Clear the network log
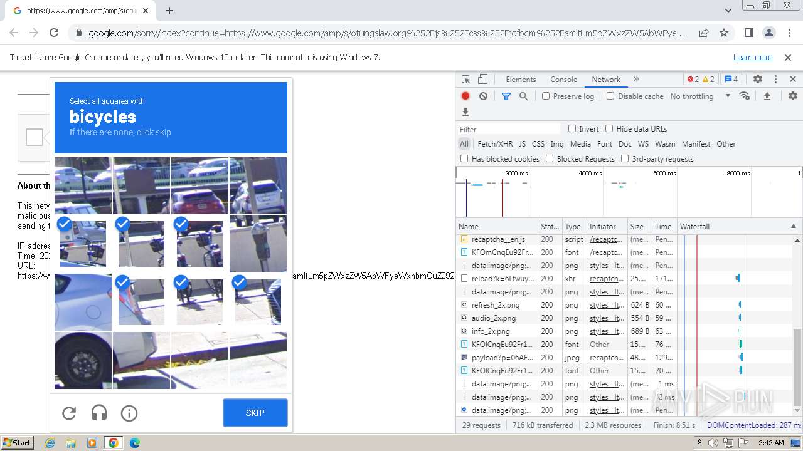The width and height of the screenshot is (803, 451). [x=483, y=96]
